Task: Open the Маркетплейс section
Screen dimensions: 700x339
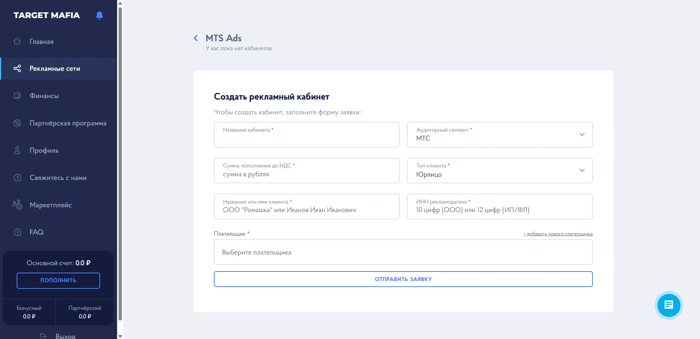Action: click(x=59, y=205)
